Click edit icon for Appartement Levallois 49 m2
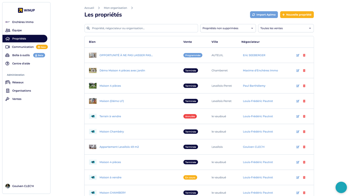This screenshot has height=196, width=350. click(x=297, y=147)
